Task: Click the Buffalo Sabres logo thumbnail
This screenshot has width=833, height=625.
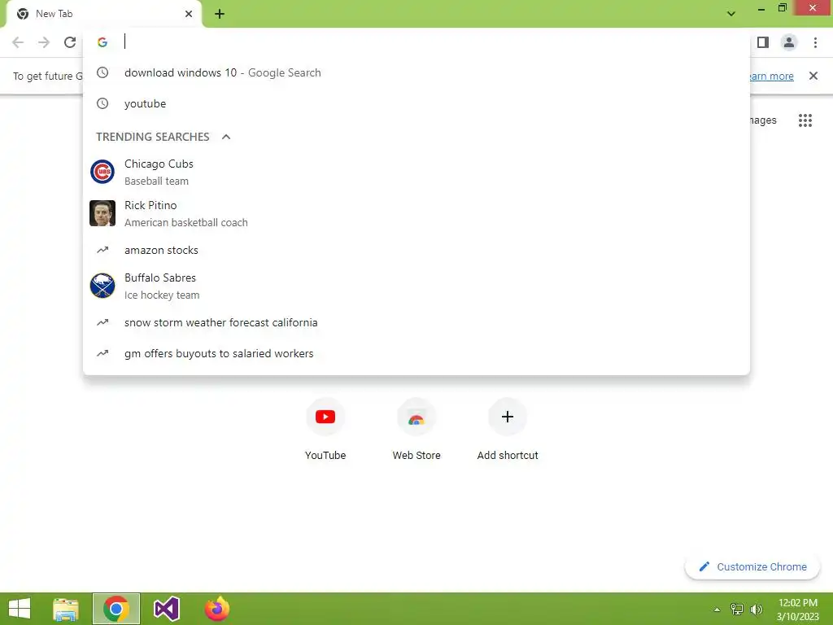Action: tap(102, 286)
